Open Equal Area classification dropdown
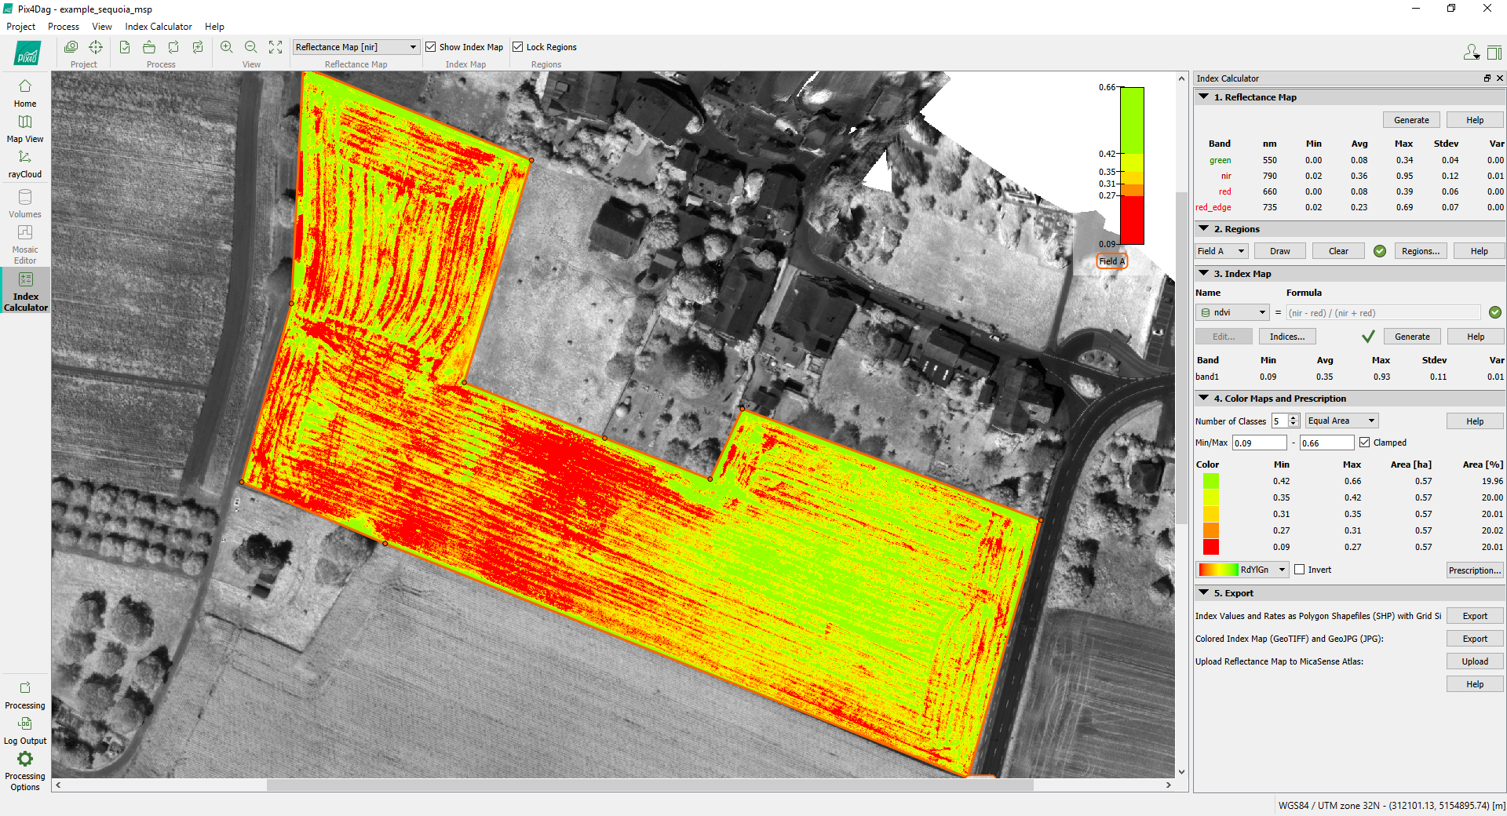The image size is (1507, 816). [x=1342, y=421]
